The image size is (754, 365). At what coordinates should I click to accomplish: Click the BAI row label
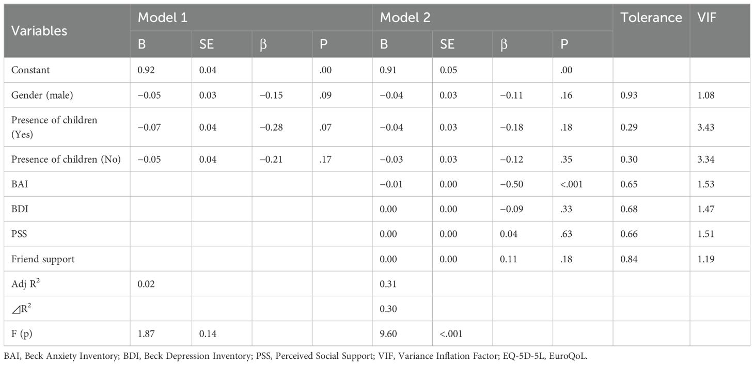click(19, 184)
